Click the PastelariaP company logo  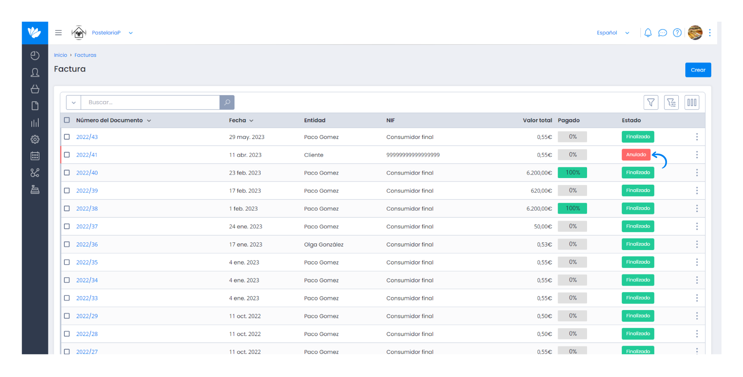point(79,33)
